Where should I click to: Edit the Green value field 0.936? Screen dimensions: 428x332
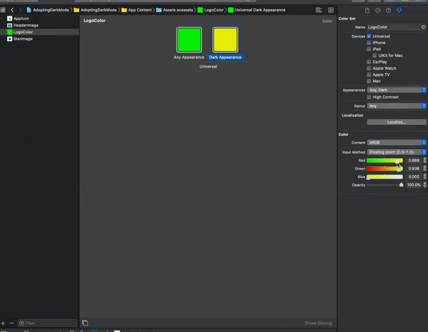(x=414, y=169)
